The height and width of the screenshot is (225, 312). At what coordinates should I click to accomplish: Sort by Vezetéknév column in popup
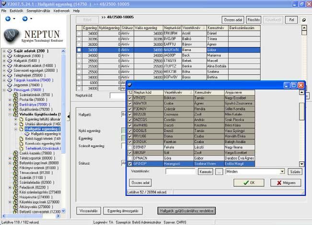pos(178,92)
